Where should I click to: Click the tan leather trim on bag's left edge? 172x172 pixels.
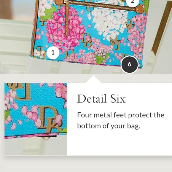[x=35, y=28]
